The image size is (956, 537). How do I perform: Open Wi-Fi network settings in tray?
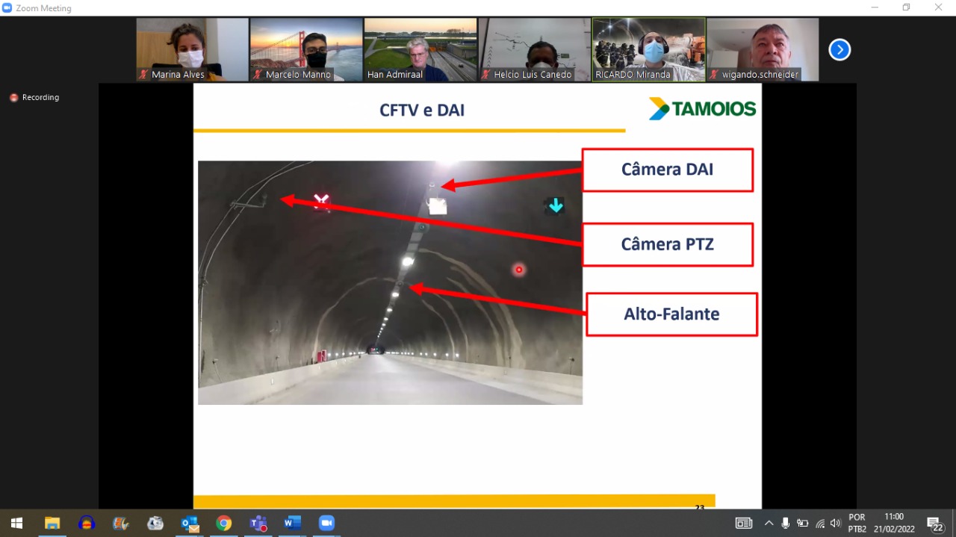(819, 523)
